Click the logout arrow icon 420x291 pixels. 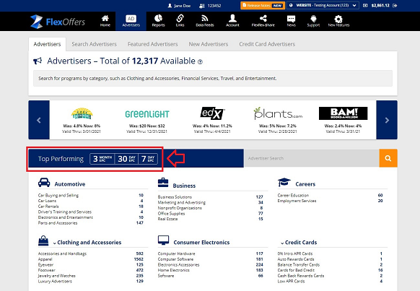(395, 5)
